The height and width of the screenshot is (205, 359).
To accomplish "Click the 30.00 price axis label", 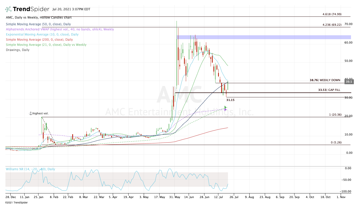I will pyautogui.click(x=349, y=98).
